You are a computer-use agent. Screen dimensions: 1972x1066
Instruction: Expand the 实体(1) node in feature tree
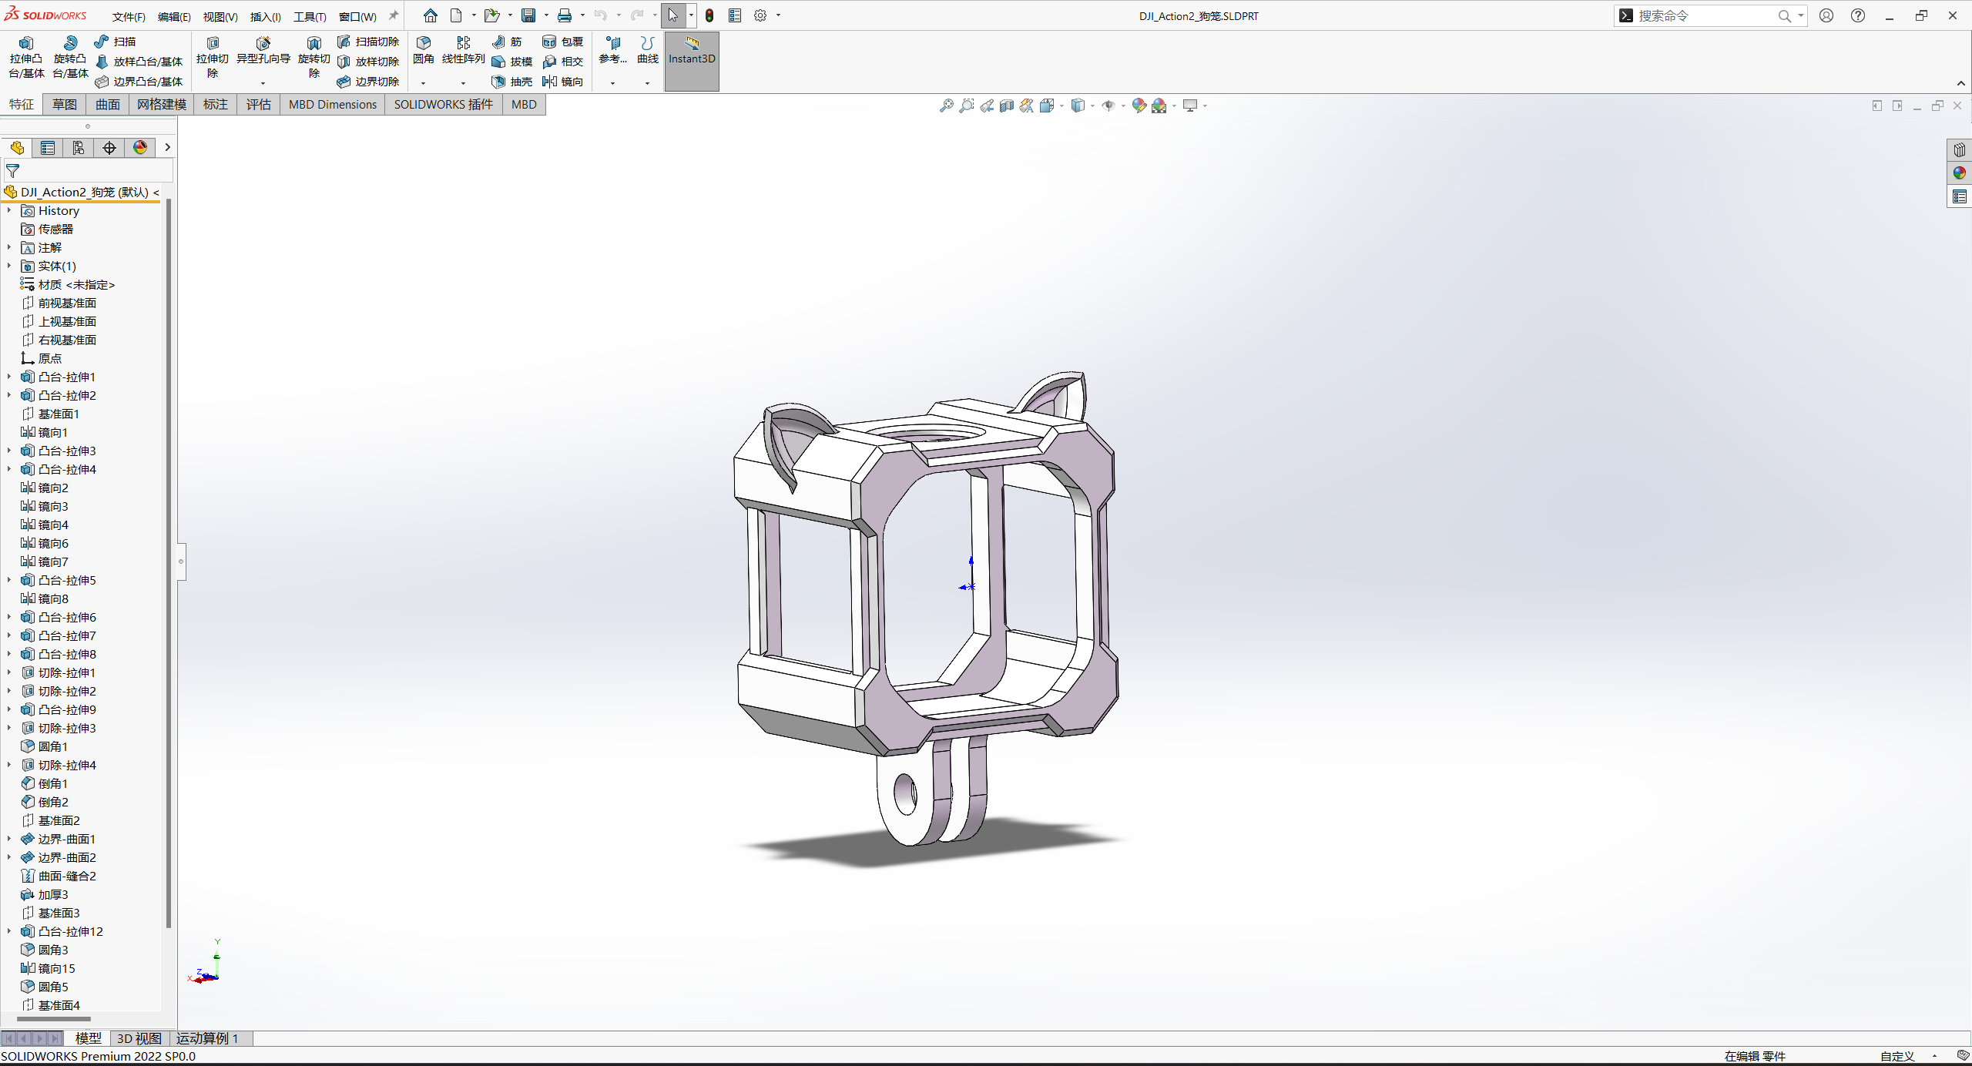point(9,266)
